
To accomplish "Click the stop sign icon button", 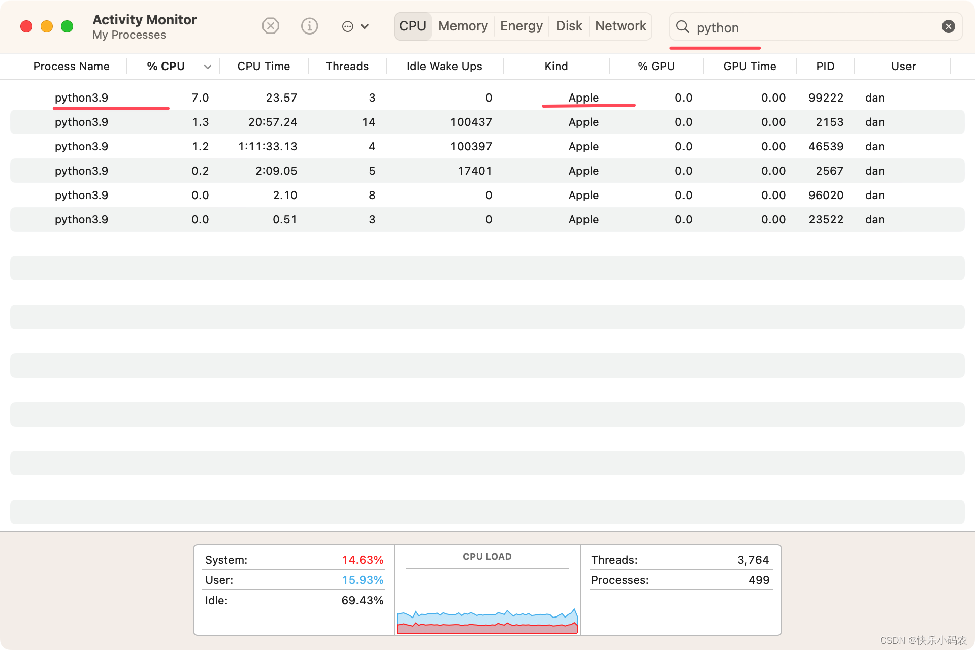I will [x=271, y=27].
